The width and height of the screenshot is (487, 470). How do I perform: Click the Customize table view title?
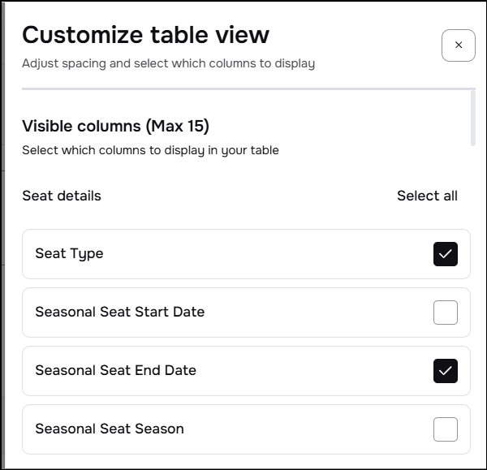point(145,35)
